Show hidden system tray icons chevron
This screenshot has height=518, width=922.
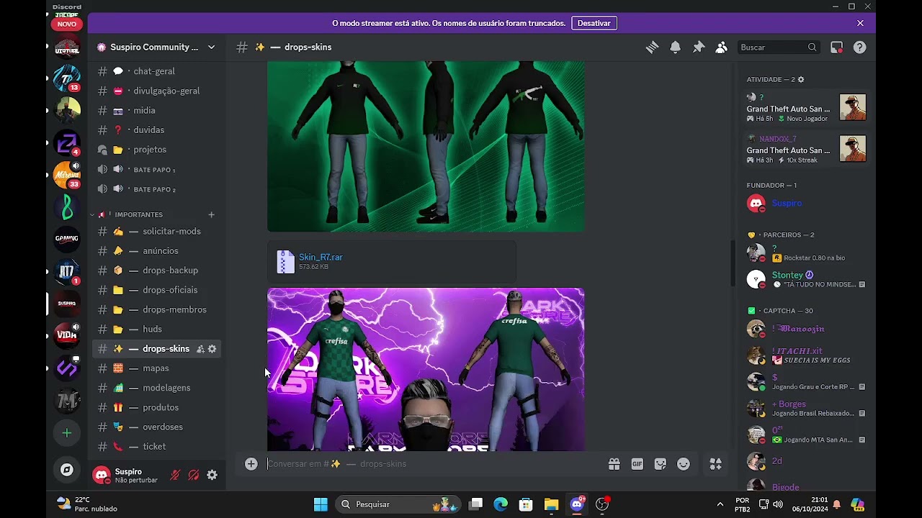pos(720,504)
